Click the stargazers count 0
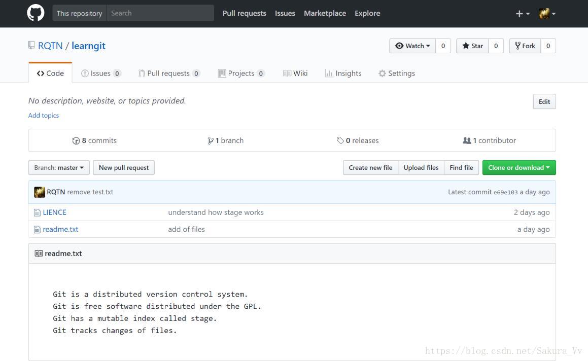This screenshot has width=588, height=361. [496, 46]
